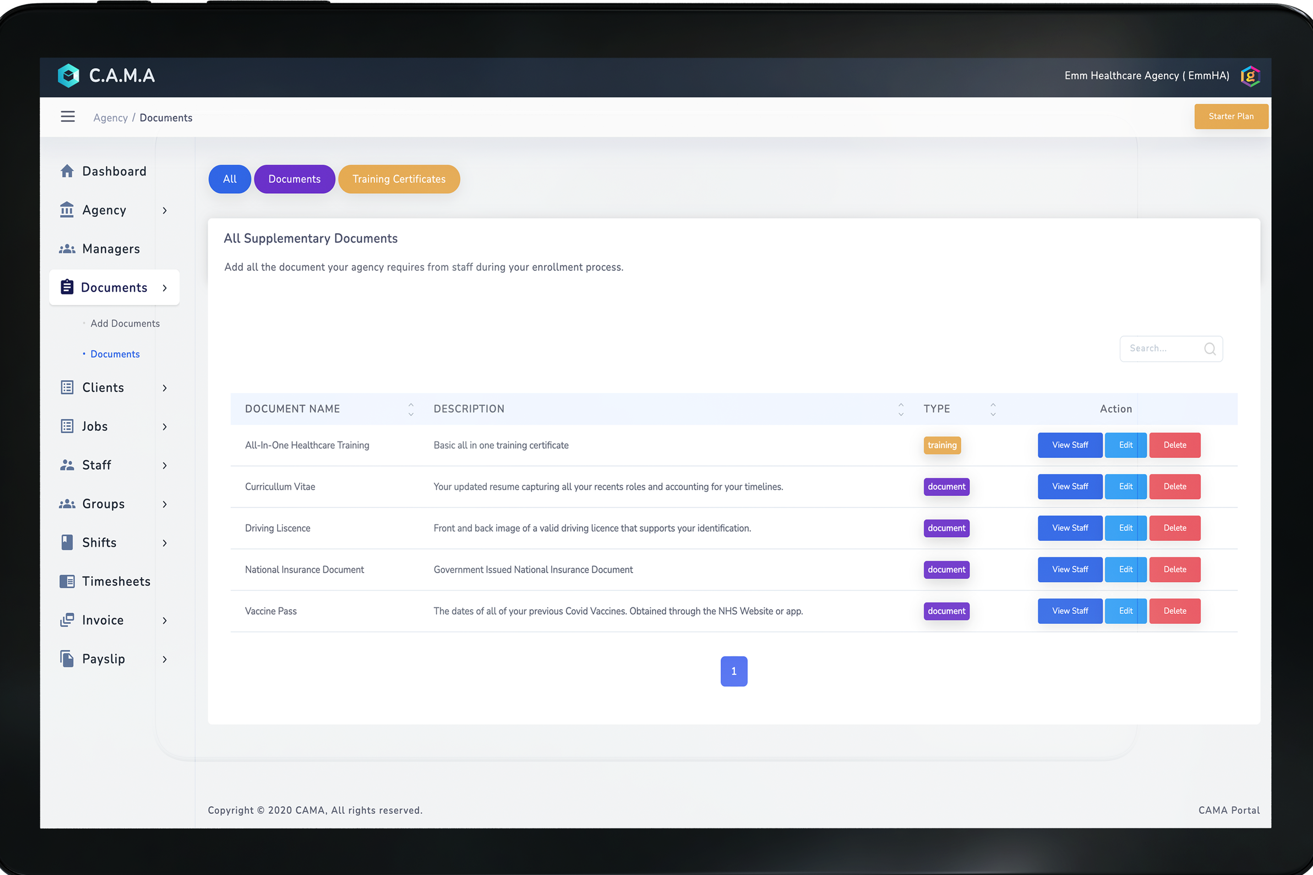View Staff for Curricullum Vitae
The width and height of the screenshot is (1313, 875).
point(1070,487)
